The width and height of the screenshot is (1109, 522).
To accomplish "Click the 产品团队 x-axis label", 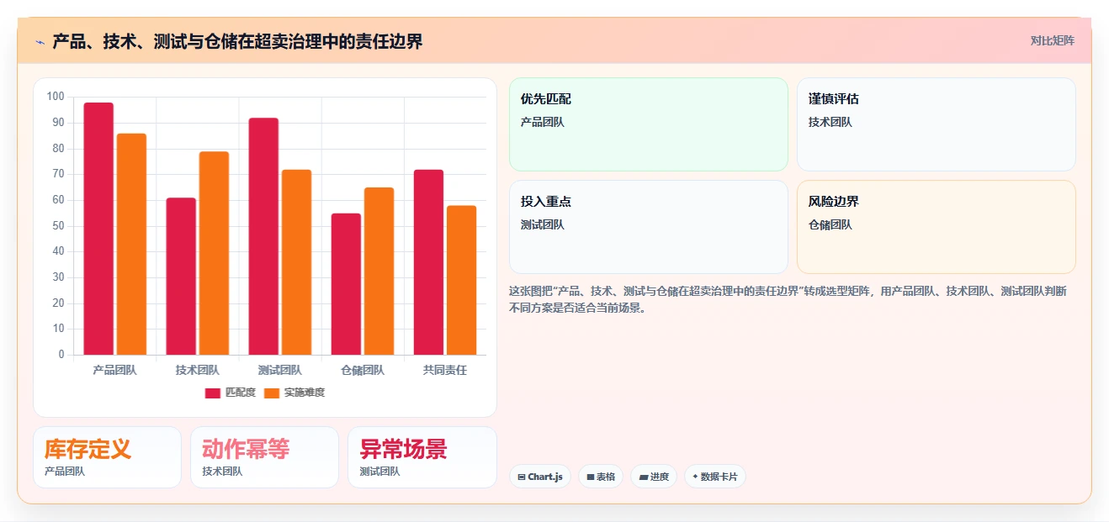I will pyautogui.click(x=115, y=370).
